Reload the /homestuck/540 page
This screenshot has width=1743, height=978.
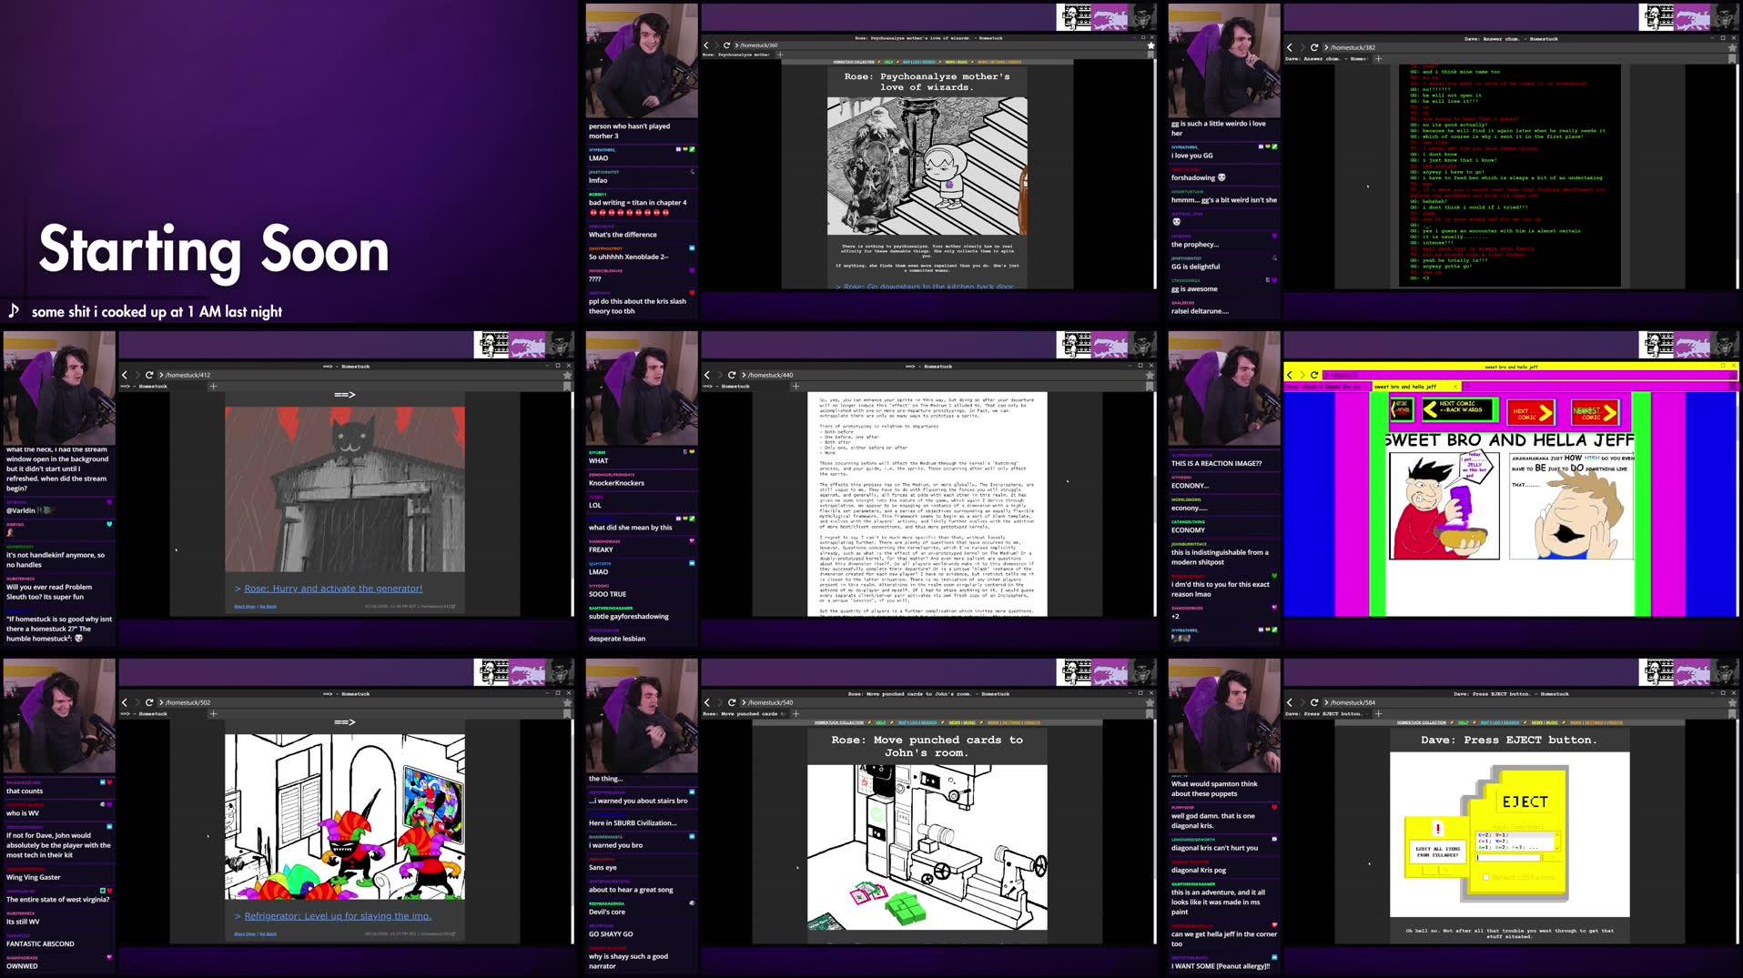[732, 702]
